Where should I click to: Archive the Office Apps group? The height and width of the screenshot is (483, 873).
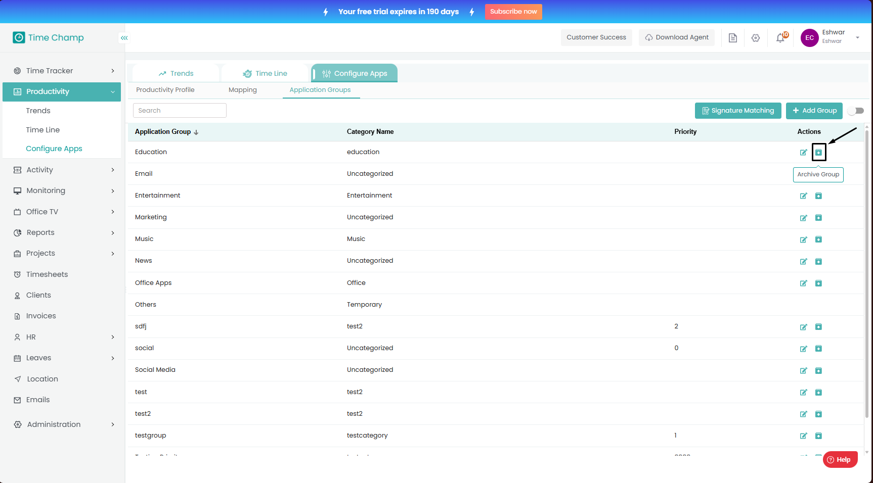point(818,283)
